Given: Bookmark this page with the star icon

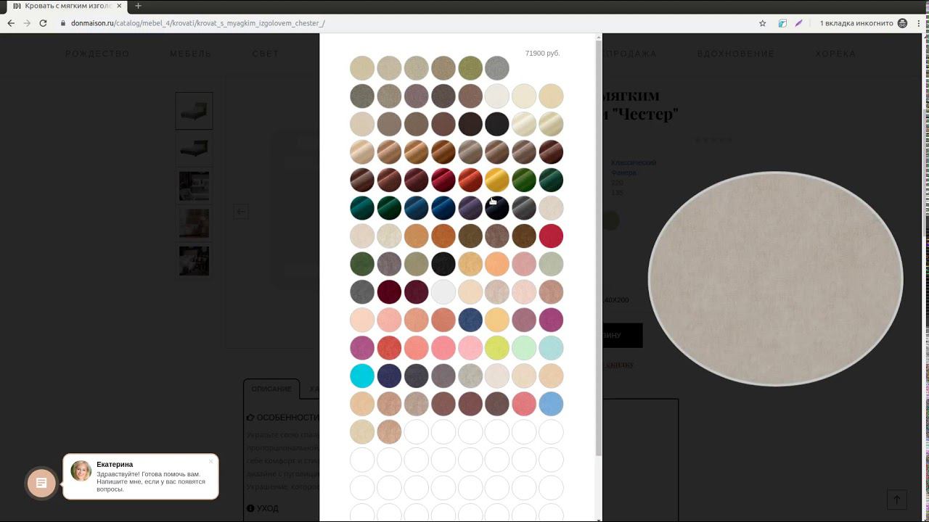Looking at the screenshot, I should click(x=762, y=23).
